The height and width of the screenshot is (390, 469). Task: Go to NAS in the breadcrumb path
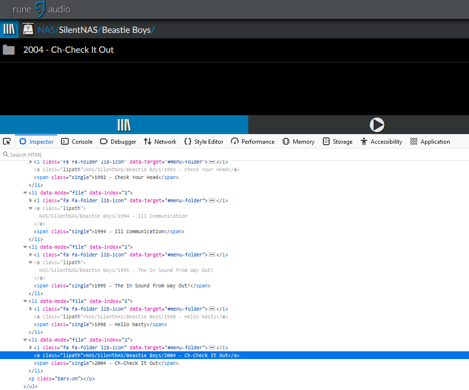coord(46,30)
